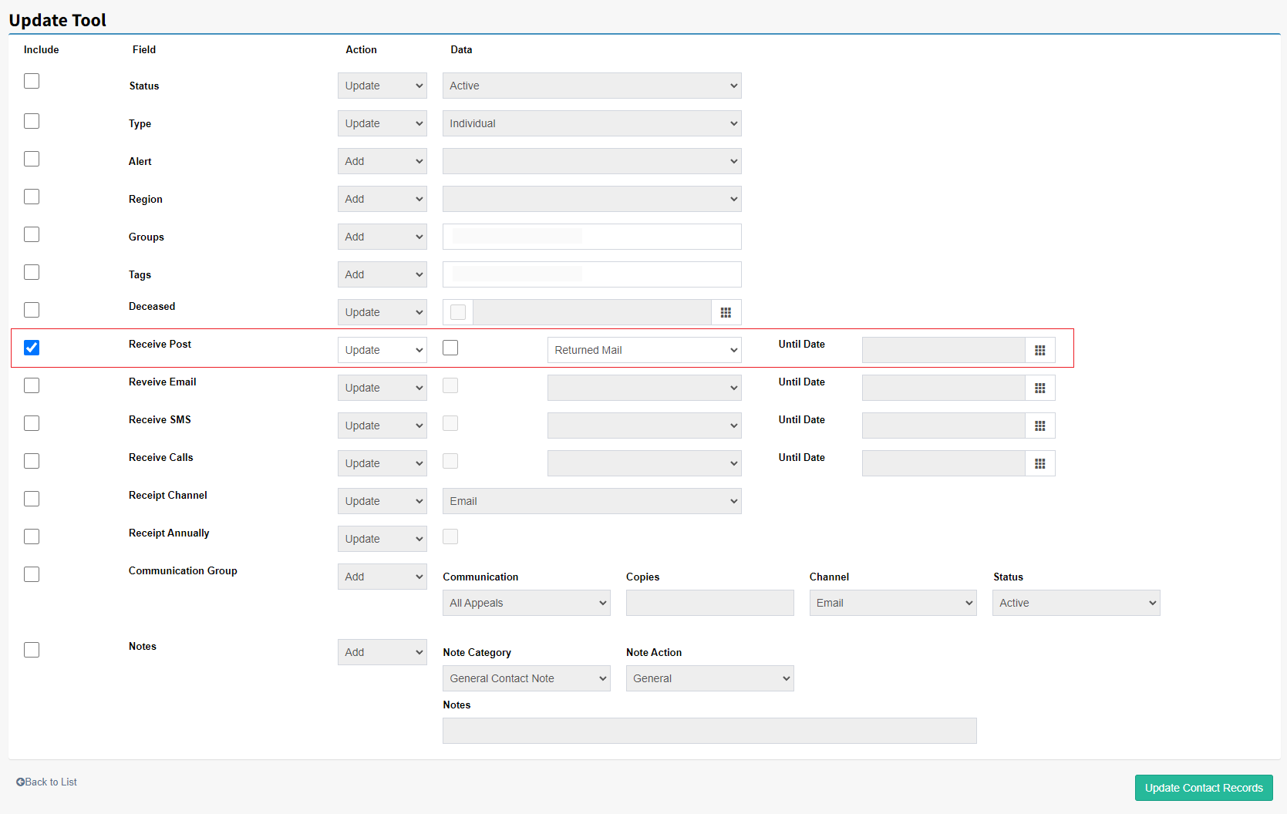Click the Update Contact Records button
Viewport: 1287px width, 814px height.
point(1204,788)
